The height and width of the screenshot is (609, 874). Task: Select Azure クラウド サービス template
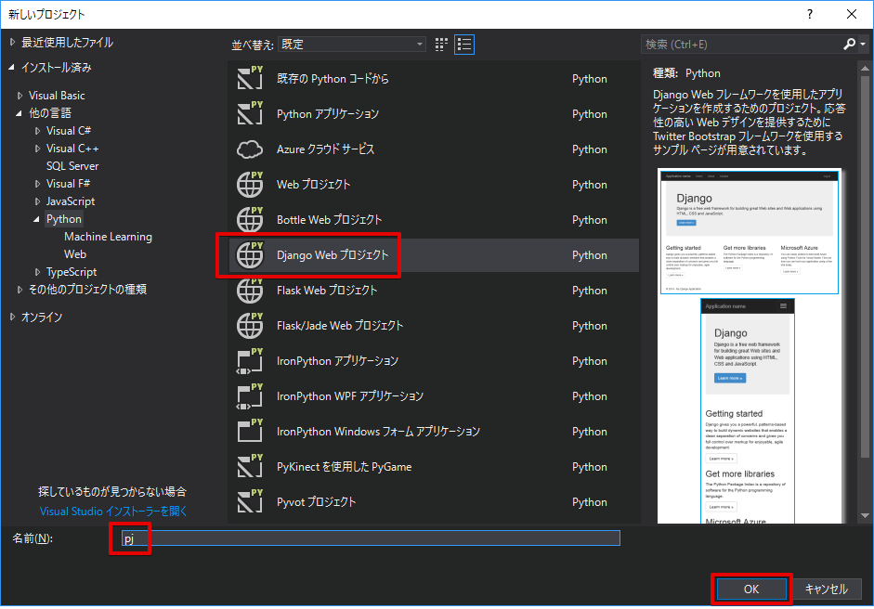pyautogui.click(x=433, y=149)
